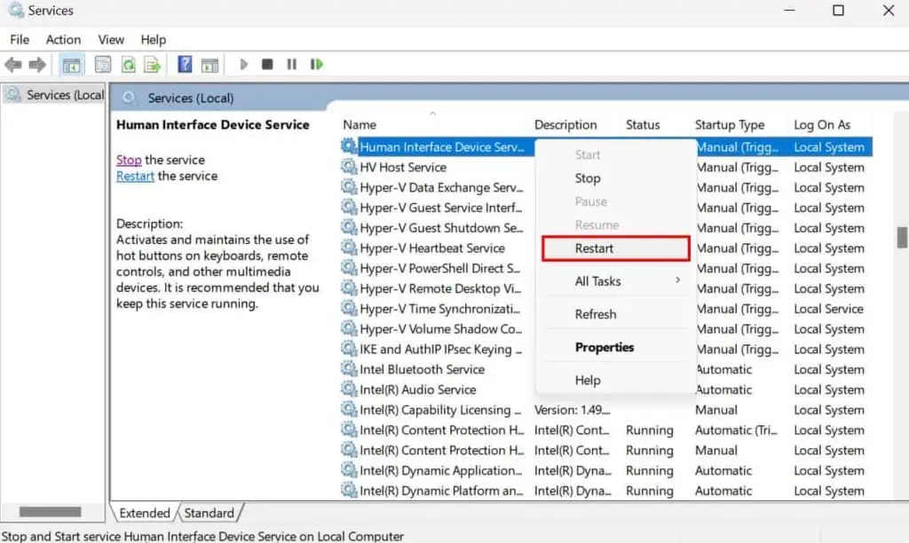Viewport: 909px width, 543px height.
Task: Start the service using the play toolbar icon
Action: (243, 63)
